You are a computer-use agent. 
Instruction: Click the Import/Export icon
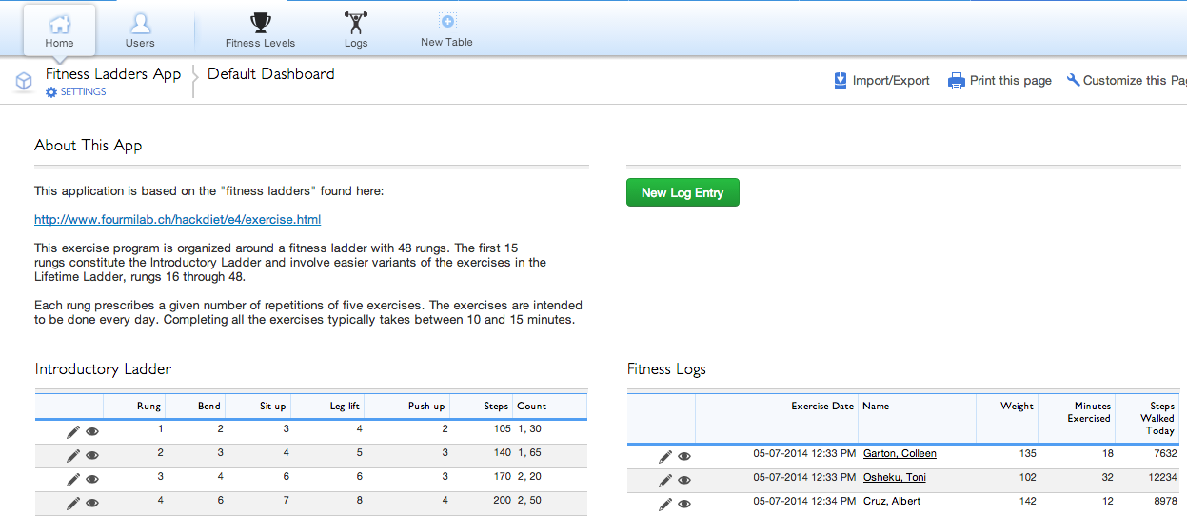(x=841, y=81)
